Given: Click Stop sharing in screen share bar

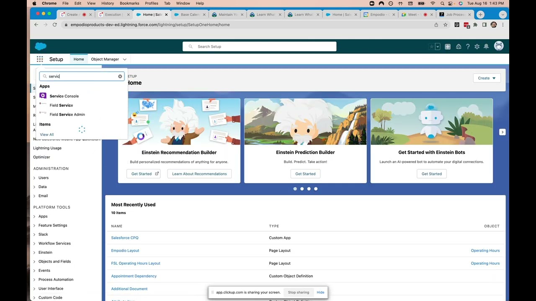Looking at the screenshot, I should (x=299, y=293).
